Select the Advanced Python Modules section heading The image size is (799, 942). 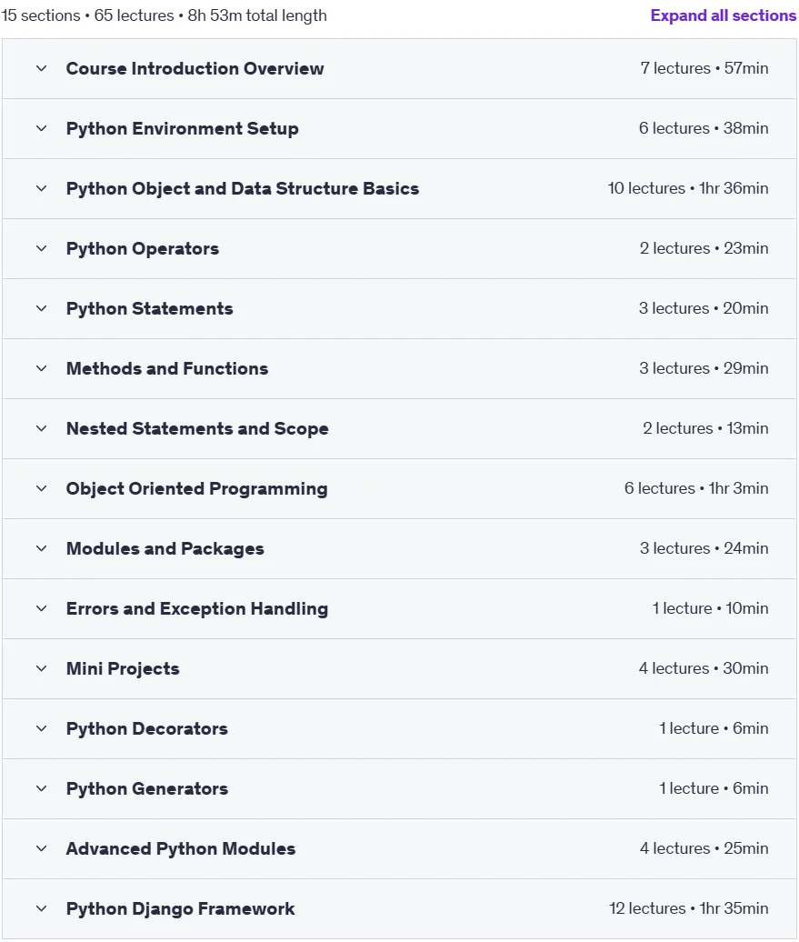point(181,849)
